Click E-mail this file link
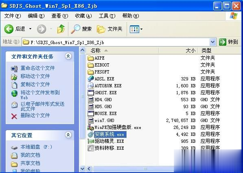Viewport: 243px width, 173px height. [42, 106]
